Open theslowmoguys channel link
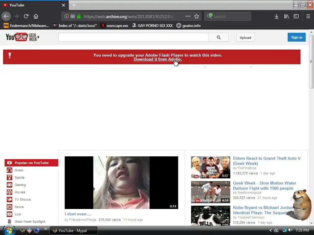The image size is (314, 235). [249, 193]
